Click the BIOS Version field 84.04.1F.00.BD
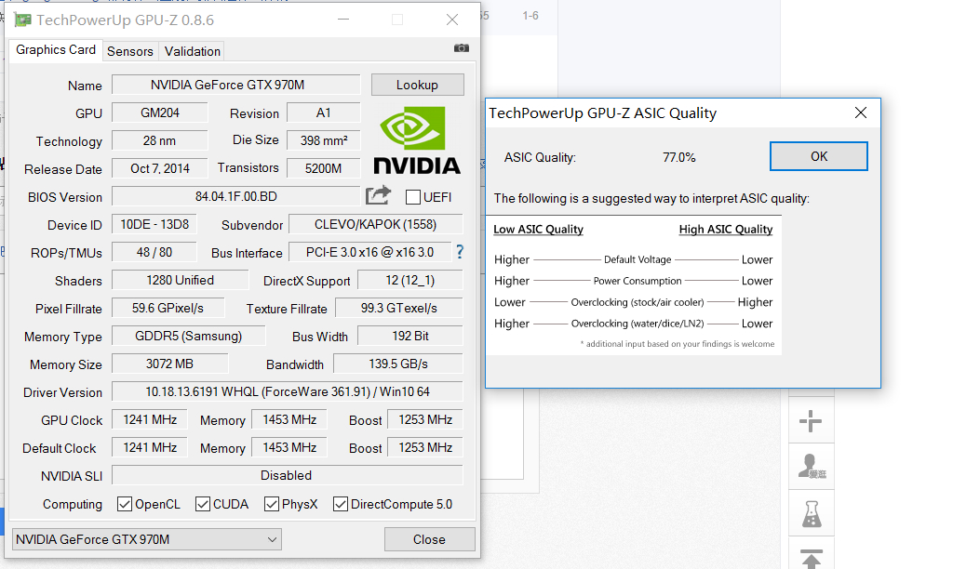 (x=235, y=196)
